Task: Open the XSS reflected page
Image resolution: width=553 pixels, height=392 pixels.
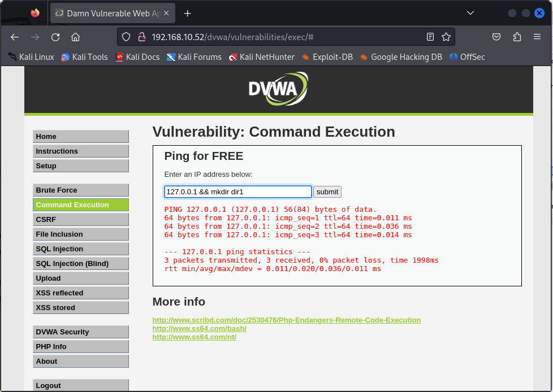Action: point(81,293)
